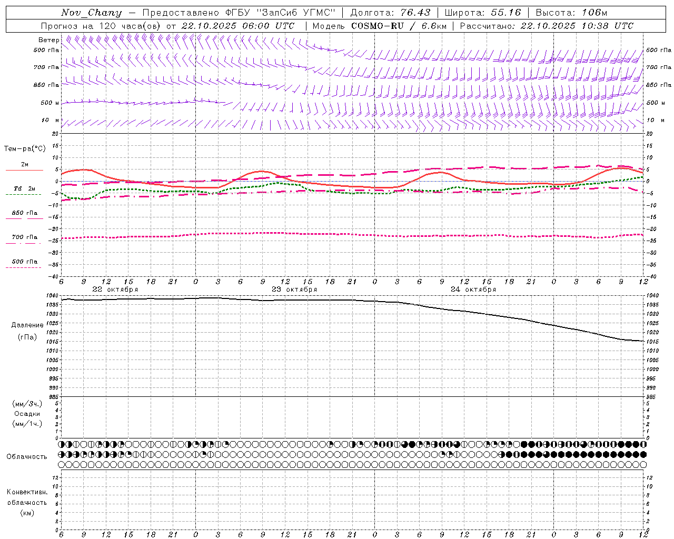This screenshot has width=674, height=539.
Task: Click the "Высота: 106м" header value
Action: point(571,13)
